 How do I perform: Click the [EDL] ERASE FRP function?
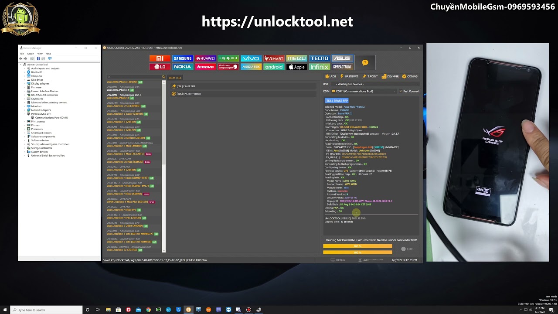point(243,86)
